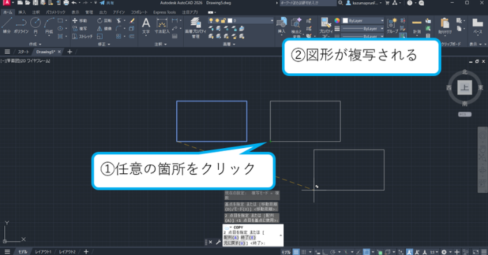Expand the 作成 (Draw) panel

35,44
